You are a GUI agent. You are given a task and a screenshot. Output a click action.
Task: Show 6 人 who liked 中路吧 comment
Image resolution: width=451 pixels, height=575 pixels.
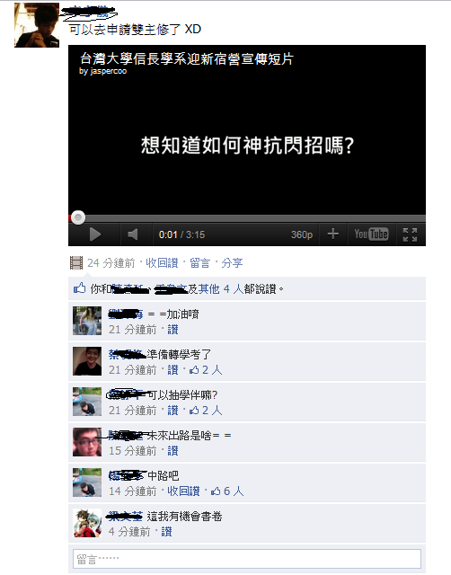tap(227, 491)
